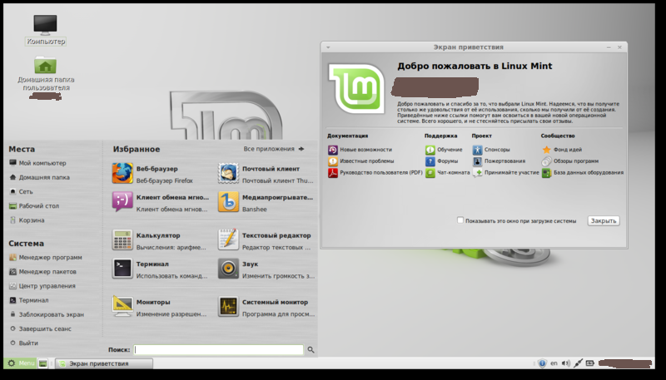Select Рабочий стол in Places
Viewport: 666px width, 380px height.
[x=33, y=205]
